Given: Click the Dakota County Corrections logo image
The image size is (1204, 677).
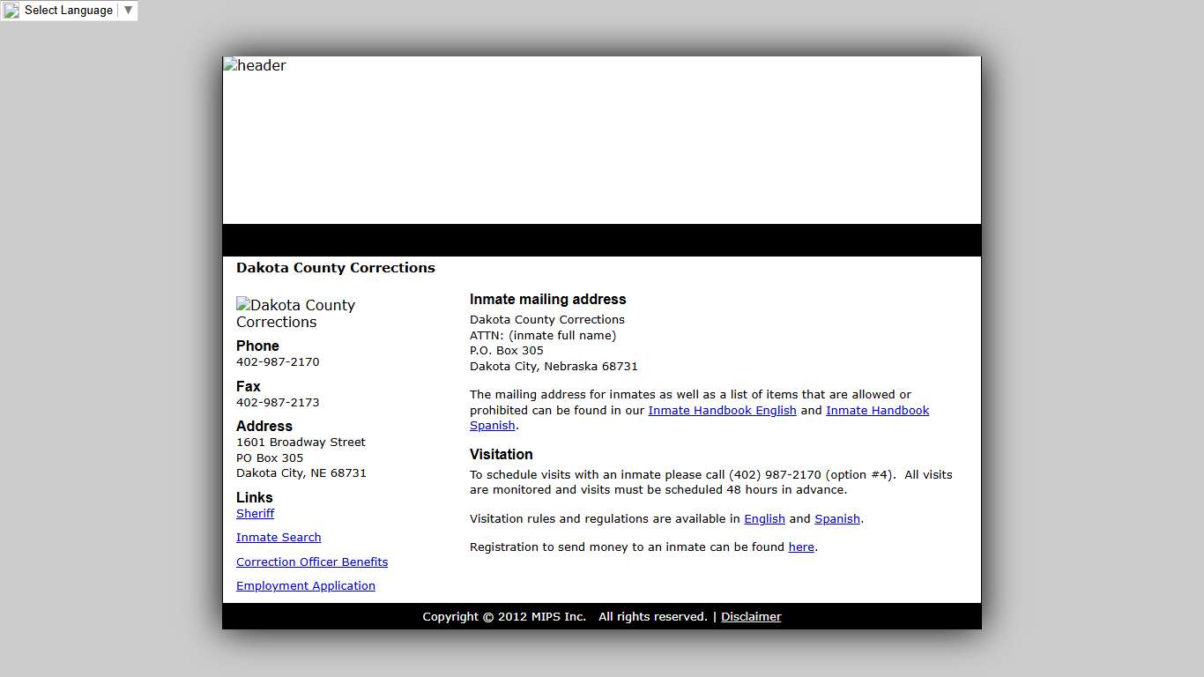Looking at the screenshot, I should (x=295, y=313).
